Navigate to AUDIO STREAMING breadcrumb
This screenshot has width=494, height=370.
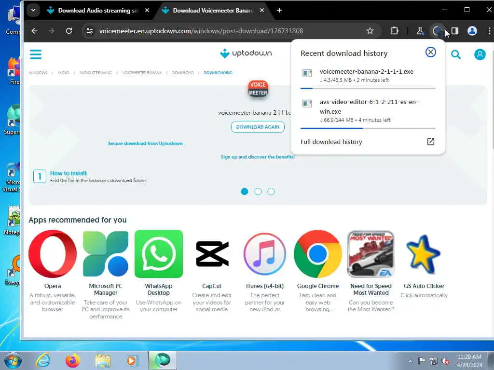pos(96,73)
